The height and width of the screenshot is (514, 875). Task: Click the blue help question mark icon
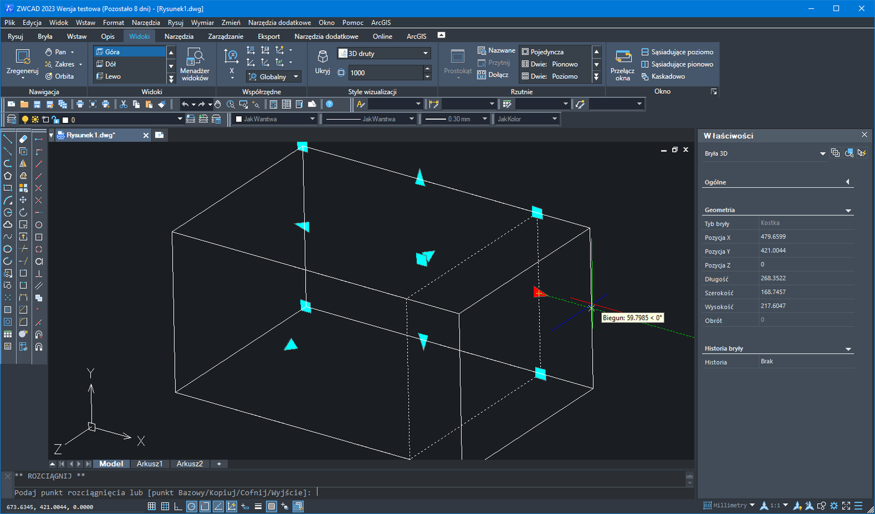tap(329, 104)
